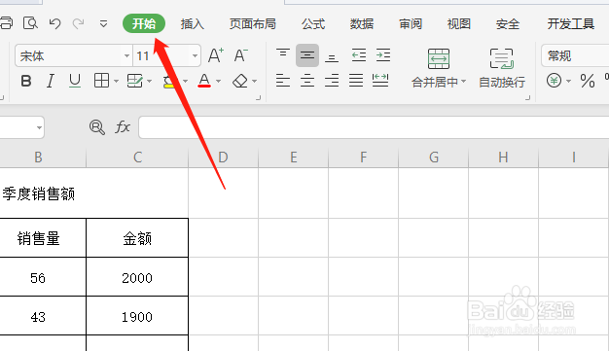Click the table style format icon

click(x=135, y=81)
